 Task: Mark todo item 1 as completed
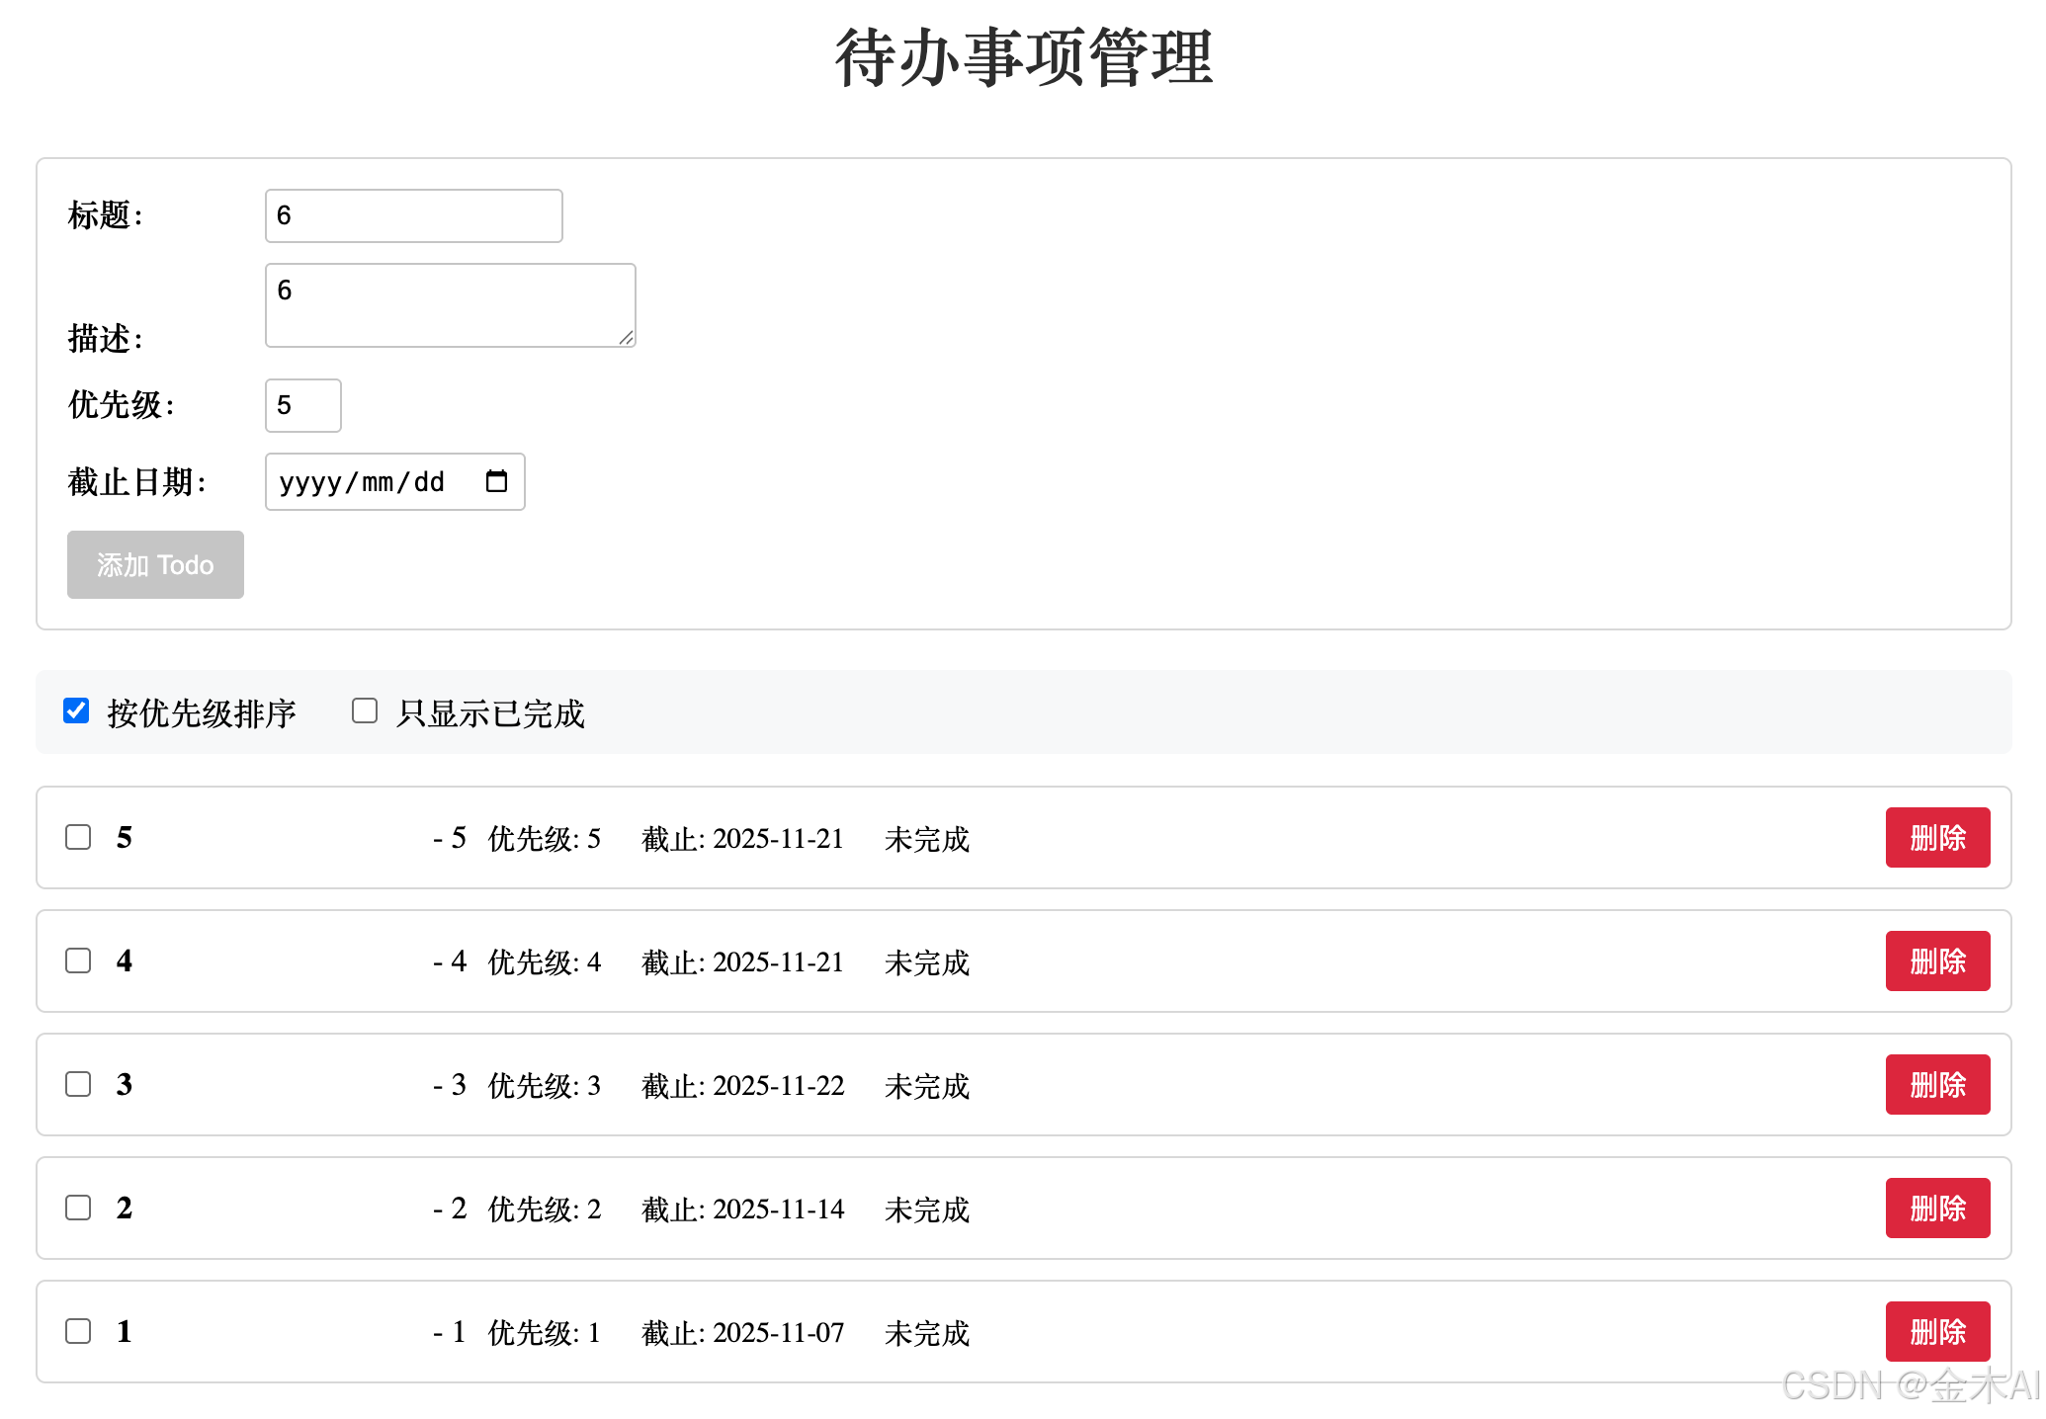pos(78,1331)
